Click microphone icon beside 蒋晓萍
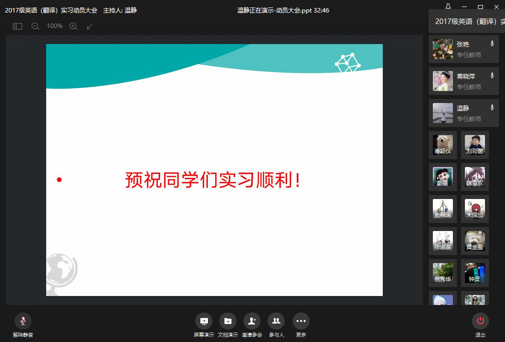This screenshot has width=505, height=342. [x=492, y=76]
